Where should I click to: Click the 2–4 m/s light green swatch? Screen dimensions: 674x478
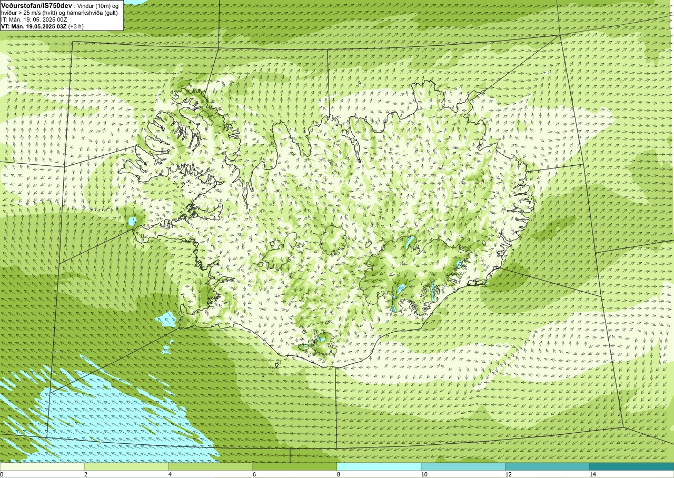pyautogui.click(x=126, y=466)
